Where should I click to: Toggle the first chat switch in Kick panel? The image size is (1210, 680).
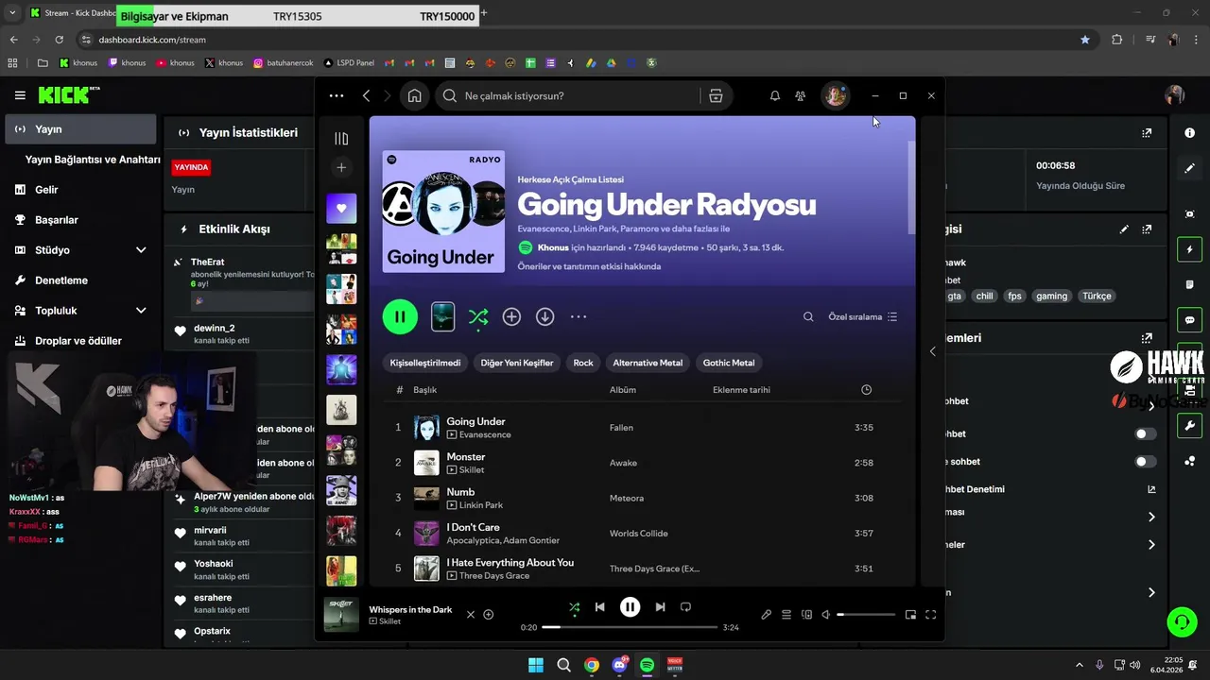1145,434
